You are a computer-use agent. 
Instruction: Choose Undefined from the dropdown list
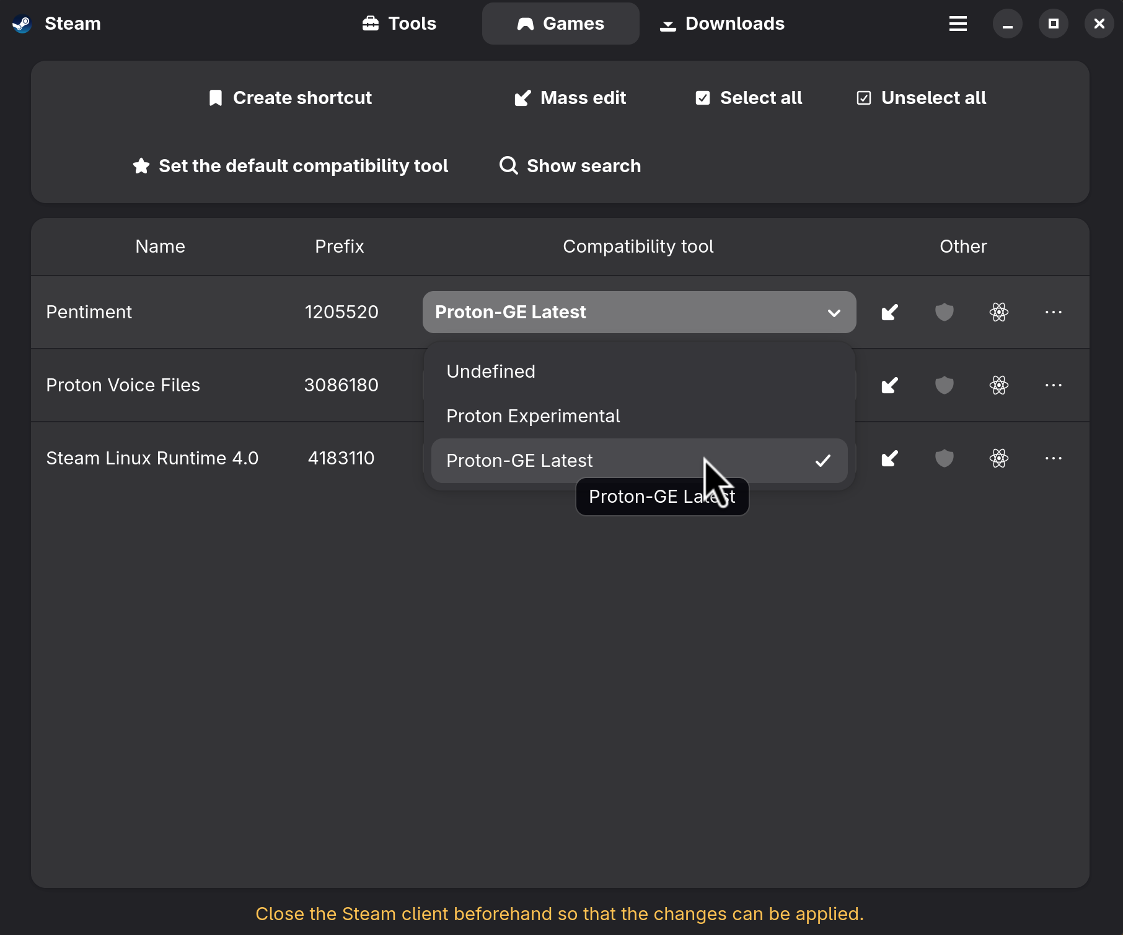[640, 372]
